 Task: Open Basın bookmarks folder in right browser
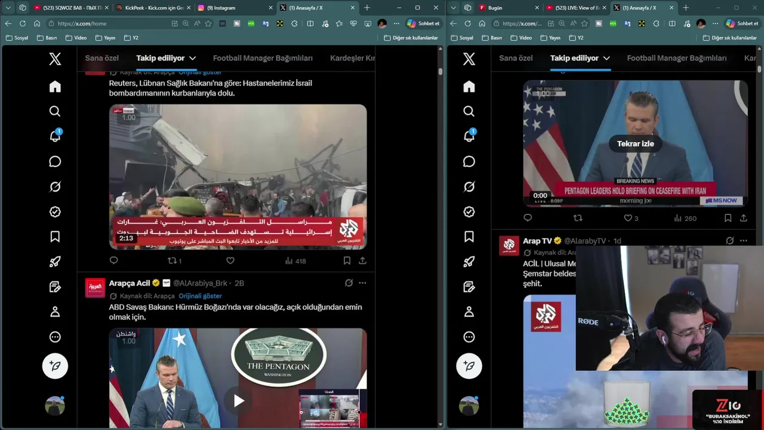[492, 38]
